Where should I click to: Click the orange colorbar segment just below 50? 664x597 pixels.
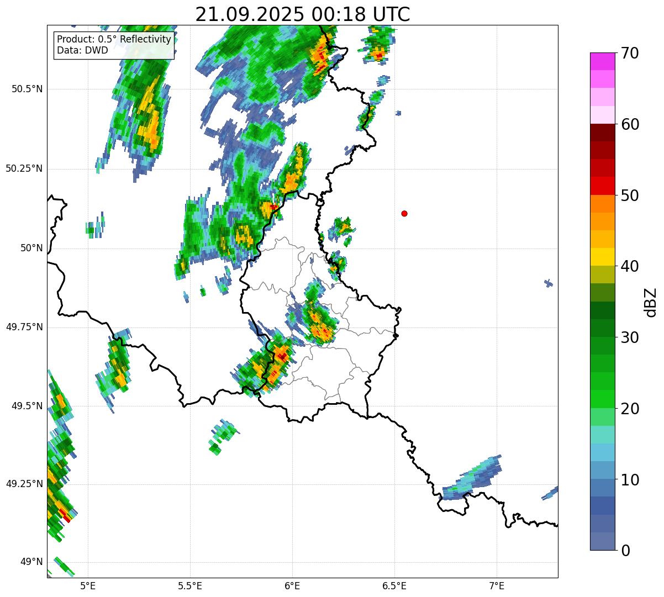coord(602,204)
